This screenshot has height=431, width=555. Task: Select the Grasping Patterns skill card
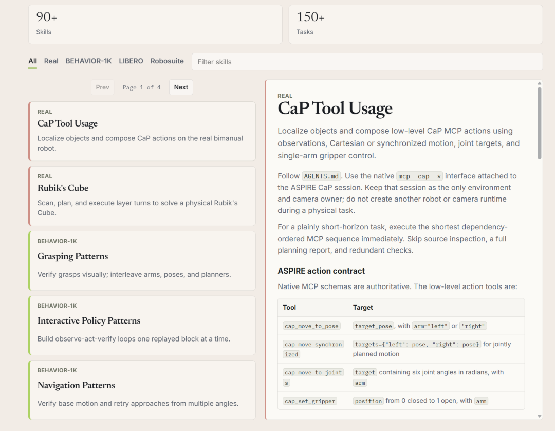[142, 261]
